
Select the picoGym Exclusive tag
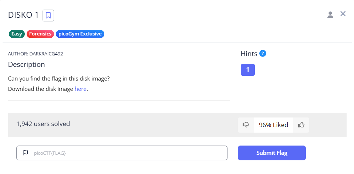point(80,34)
